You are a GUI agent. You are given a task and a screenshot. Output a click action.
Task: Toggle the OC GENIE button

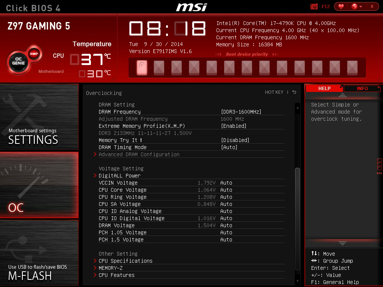point(19,61)
